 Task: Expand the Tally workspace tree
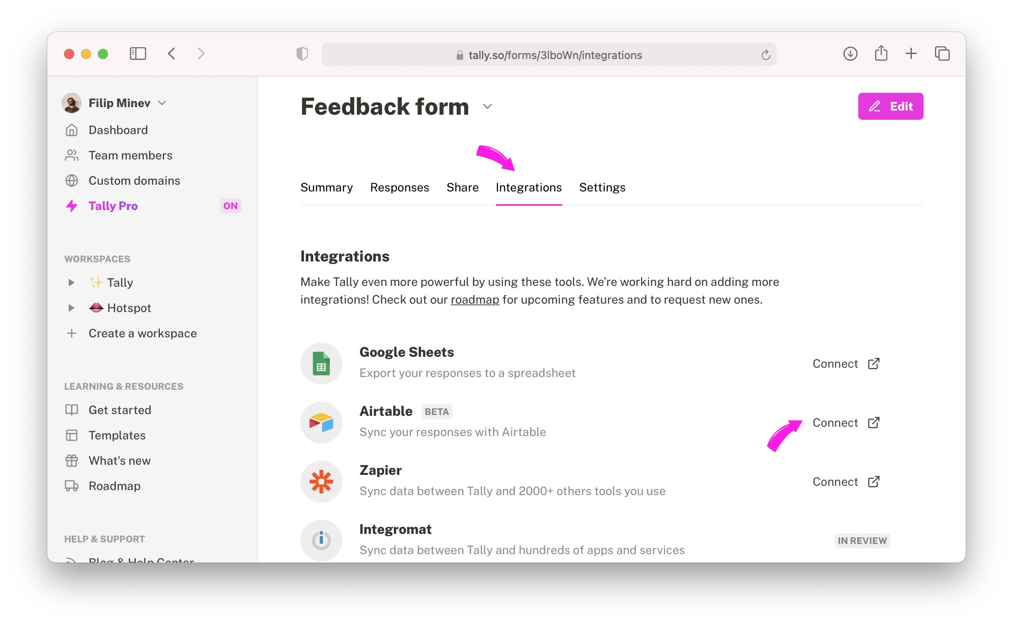click(71, 282)
